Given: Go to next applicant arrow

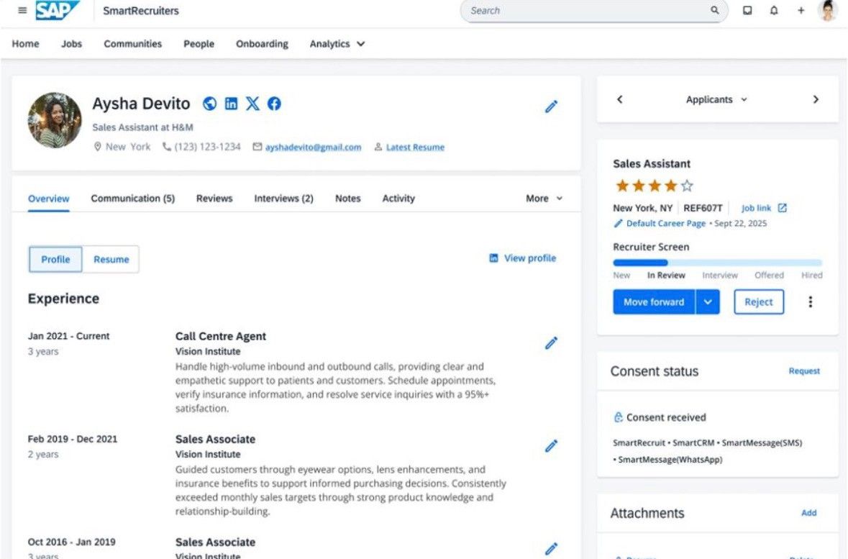Looking at the screenshot, I should pyautogui.click(x=816, y=99).
